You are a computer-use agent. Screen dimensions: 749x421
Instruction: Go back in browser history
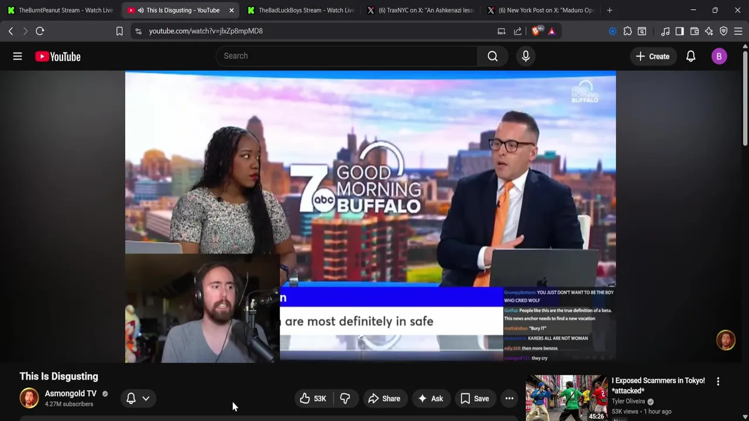click(11, 31)
